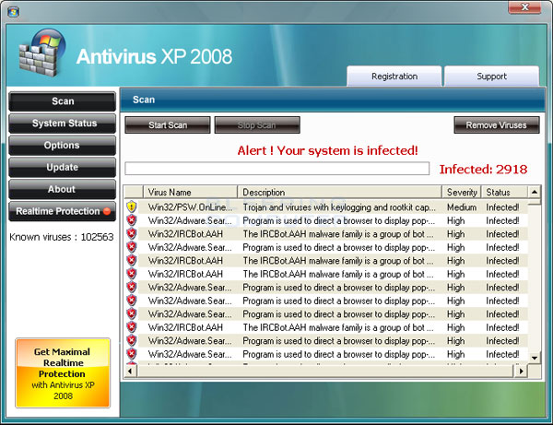Toggle Realtime Protection

pyautogui.click(x=63, y=211)
